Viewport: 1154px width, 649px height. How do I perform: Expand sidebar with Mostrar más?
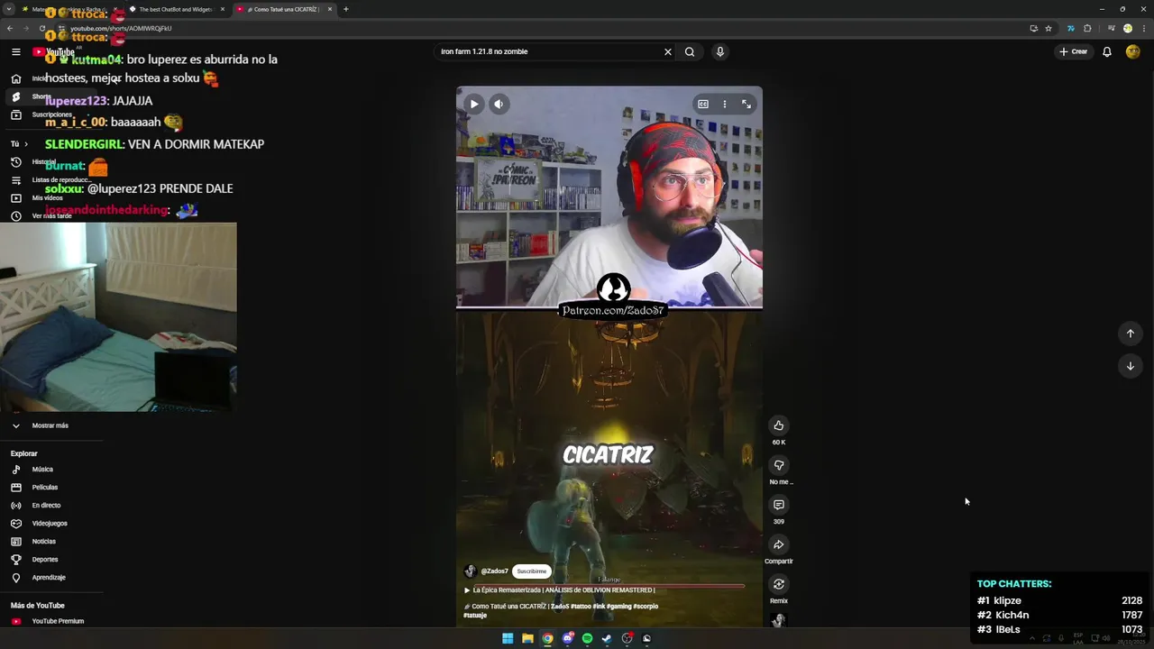tap(50, 425)
